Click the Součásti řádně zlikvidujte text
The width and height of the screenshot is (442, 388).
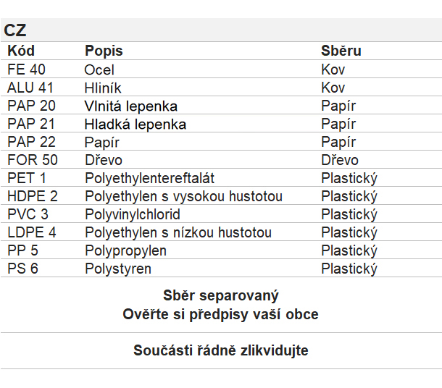(221, 350)
